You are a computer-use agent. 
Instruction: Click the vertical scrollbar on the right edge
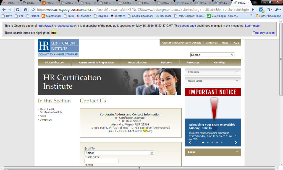[x=281, y=60]
